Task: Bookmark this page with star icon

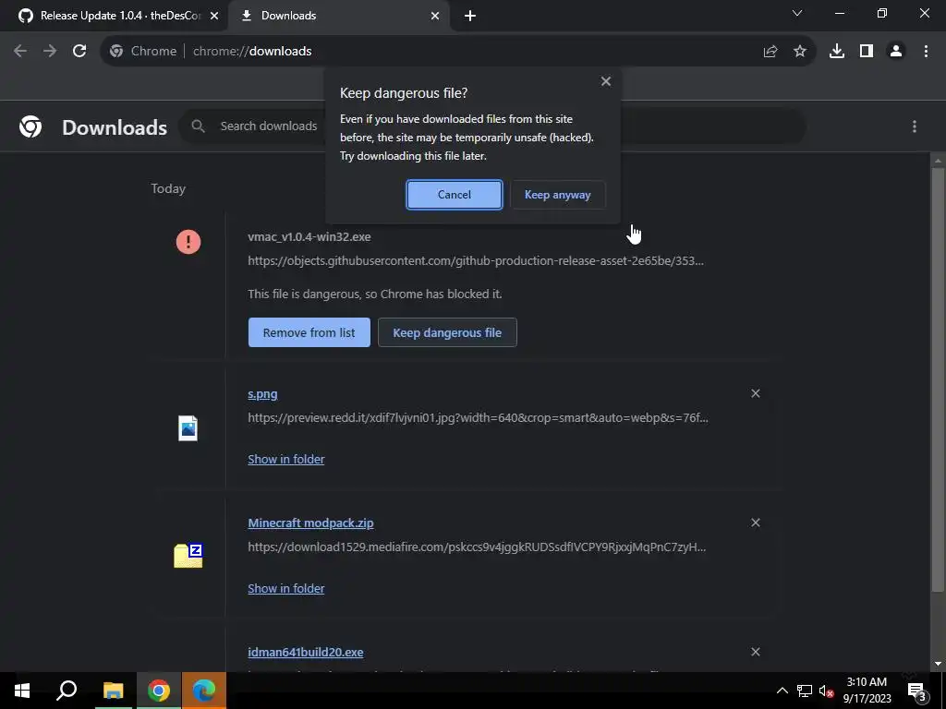Action: [800, 52]
